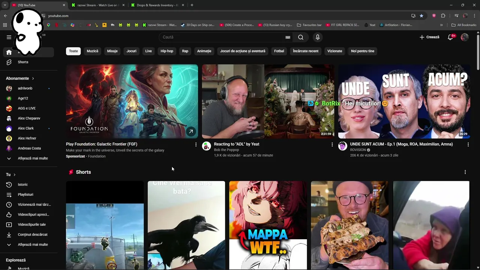Open the on-screen keyboard in search box
Image resolution: width=480 pixels, height=270 pixels.
[x=288, y=37]
